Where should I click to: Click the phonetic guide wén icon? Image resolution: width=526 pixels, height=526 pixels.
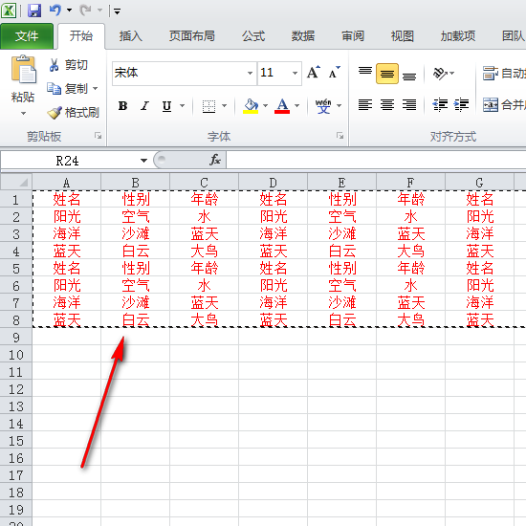pos(323,106)
